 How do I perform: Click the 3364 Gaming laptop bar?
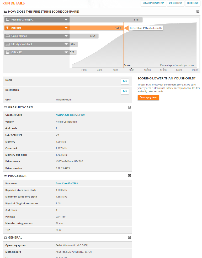[84, 36]
